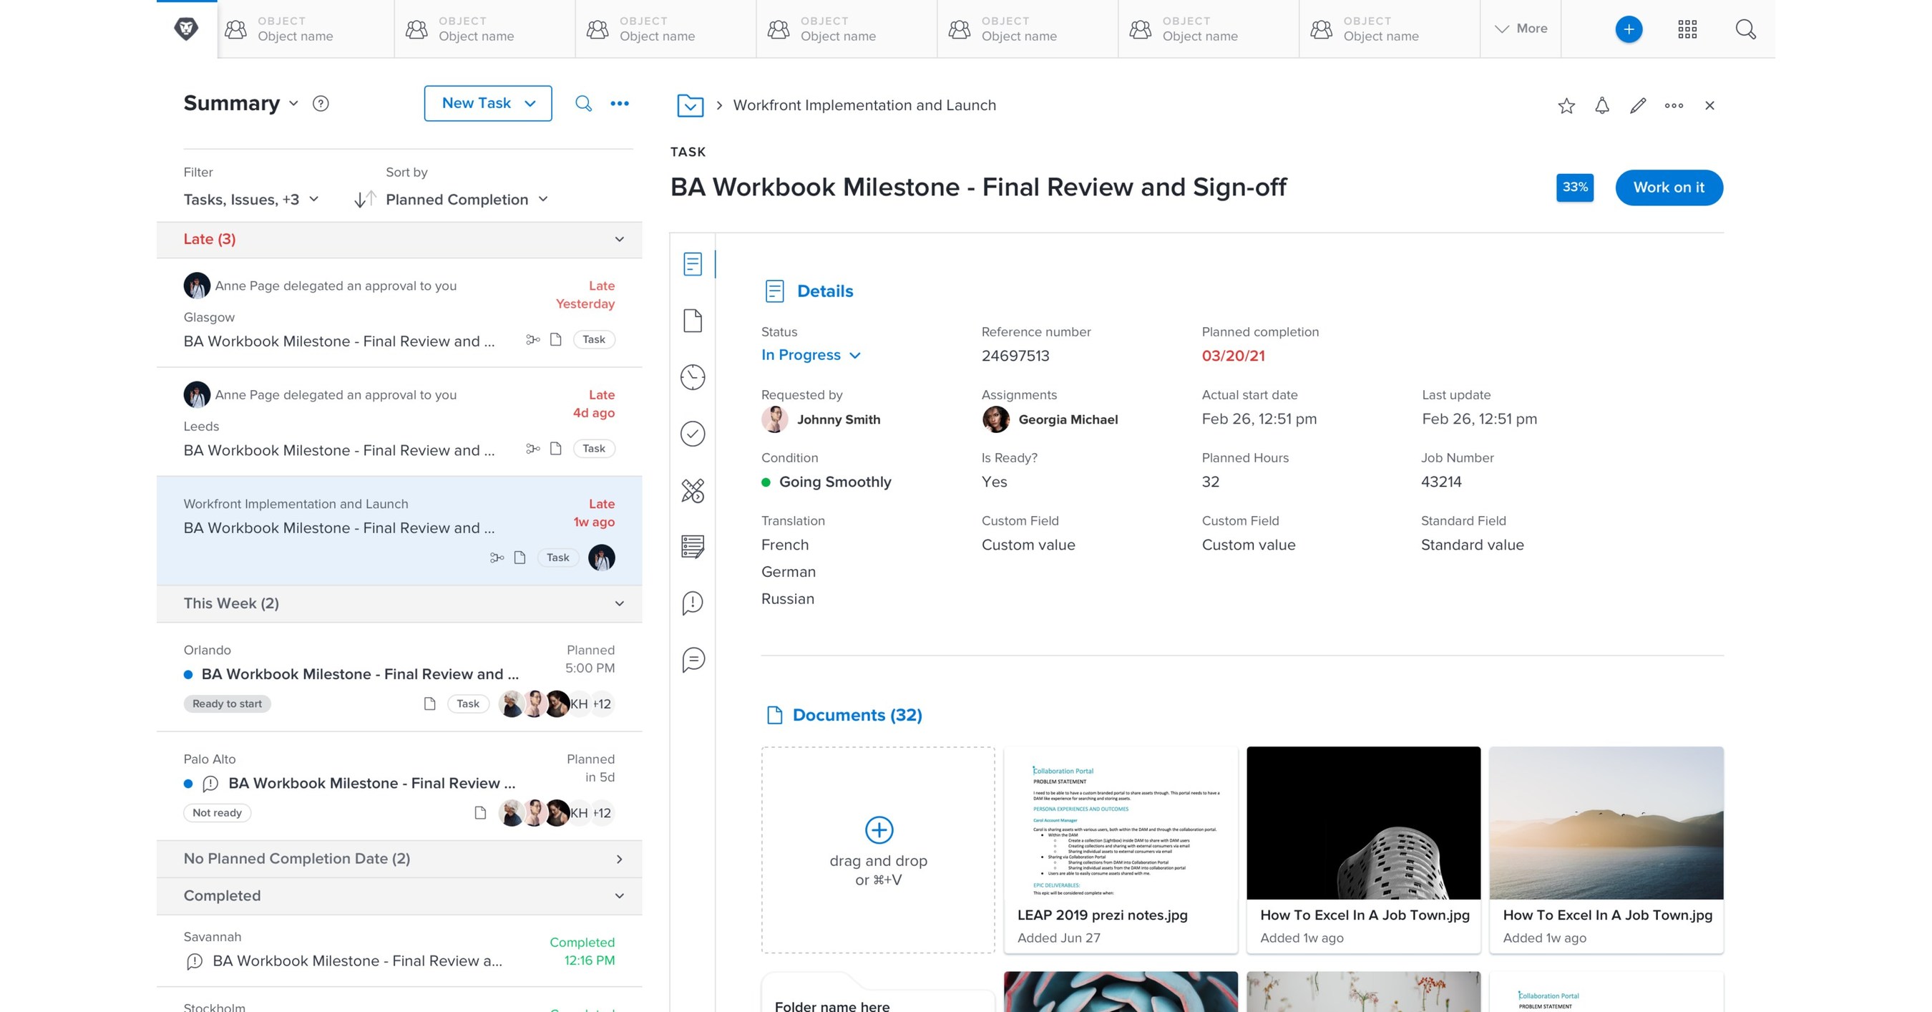Select third Object name tab
Image resolution: width=1932 pixels, height=1012 pixels.
(666, 29)
